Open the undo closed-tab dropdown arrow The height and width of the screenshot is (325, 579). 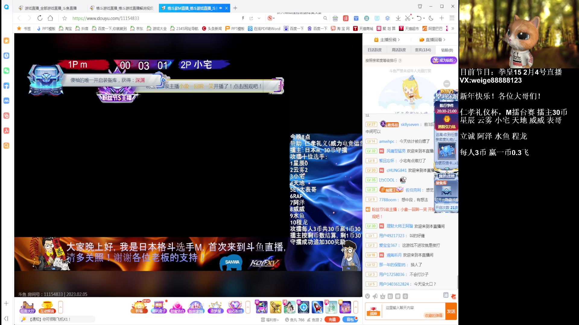(424, 18)
